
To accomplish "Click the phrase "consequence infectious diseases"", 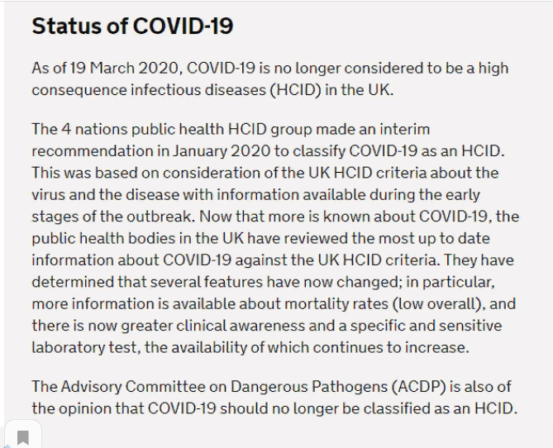I will 149,90.
